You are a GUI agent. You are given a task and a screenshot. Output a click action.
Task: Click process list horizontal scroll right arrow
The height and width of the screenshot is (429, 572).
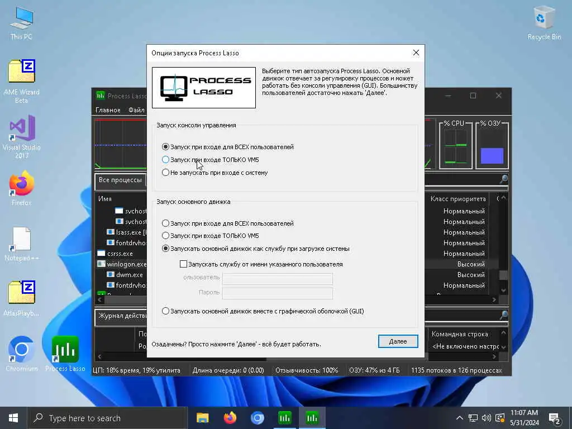tap(494, 299)
